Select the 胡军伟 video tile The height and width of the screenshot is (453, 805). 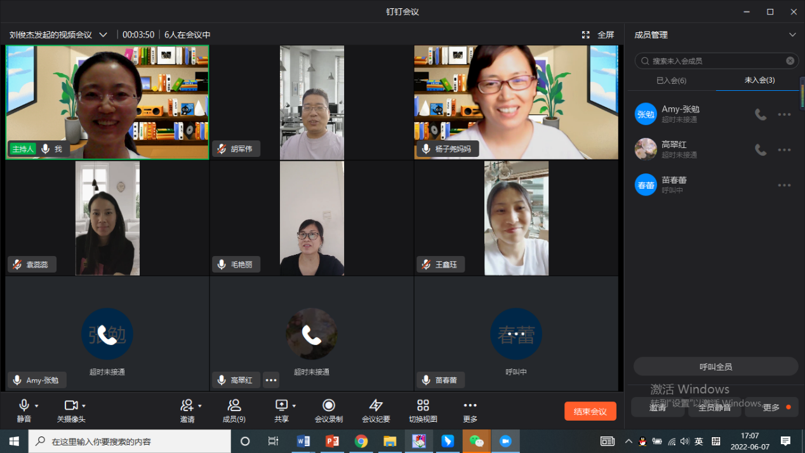click(312, 102)
